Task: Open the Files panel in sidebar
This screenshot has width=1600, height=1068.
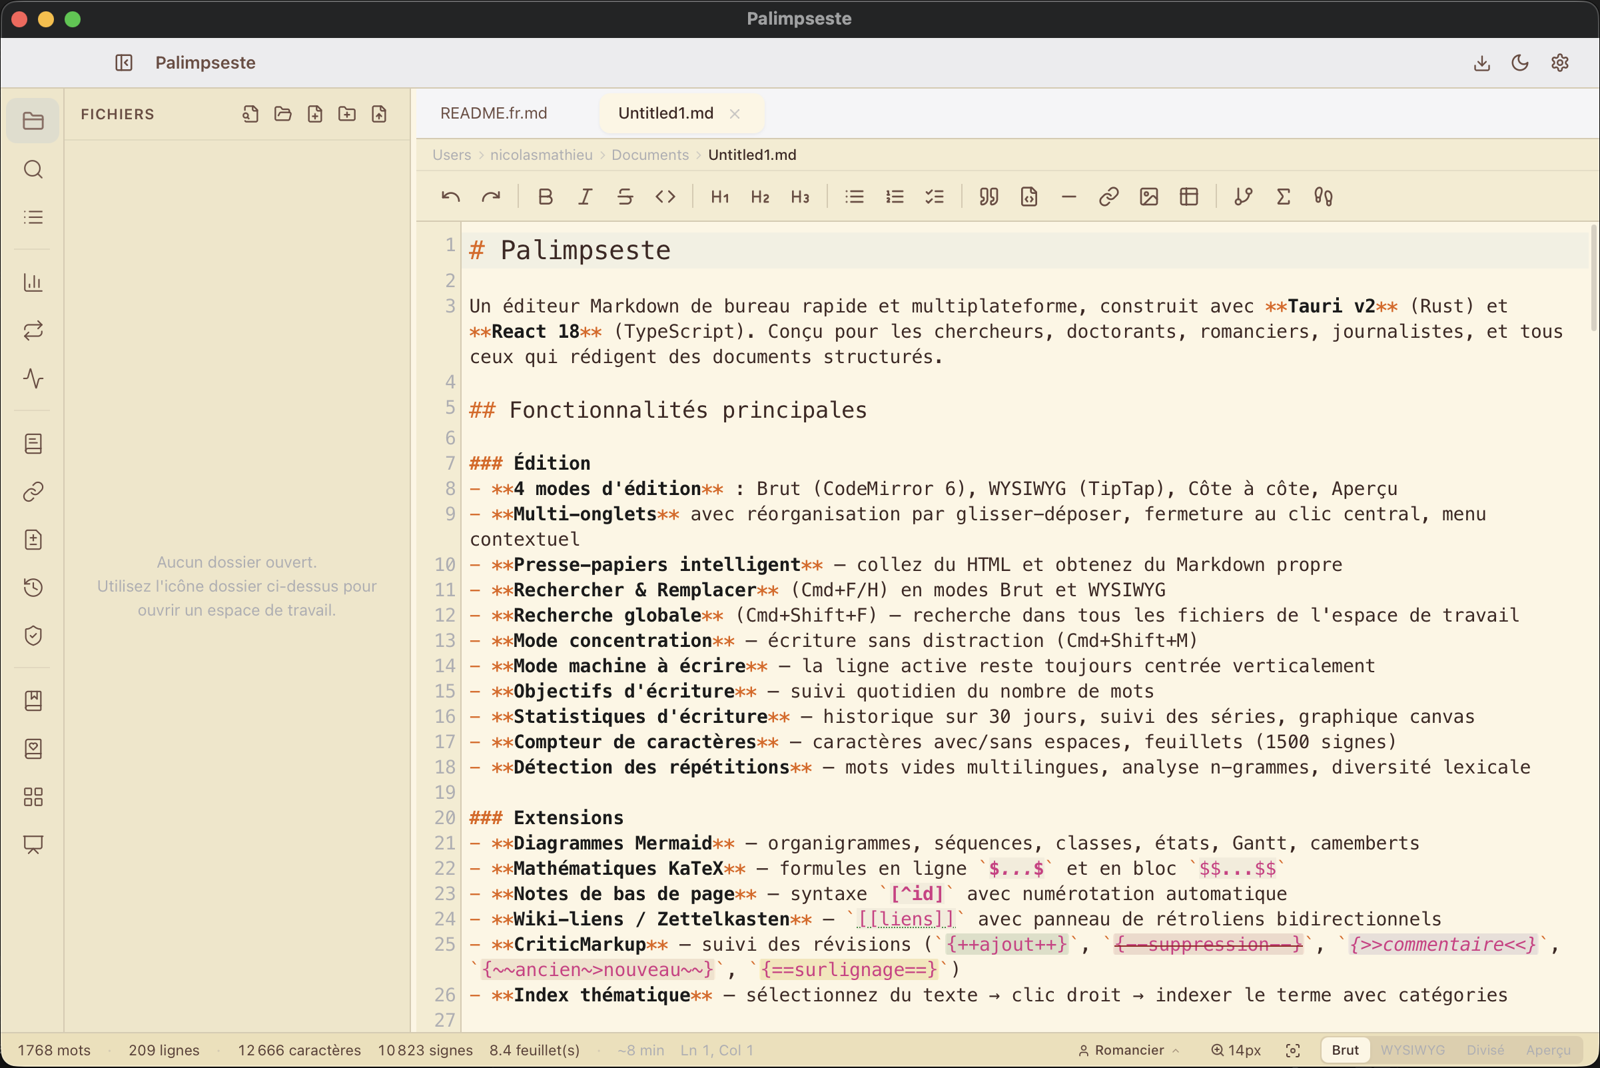Action: pyautogui.click(x=33, y=121)
